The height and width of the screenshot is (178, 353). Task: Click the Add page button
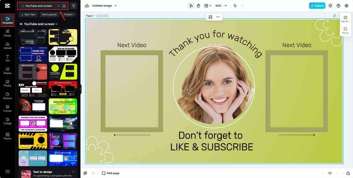point(111,173)
